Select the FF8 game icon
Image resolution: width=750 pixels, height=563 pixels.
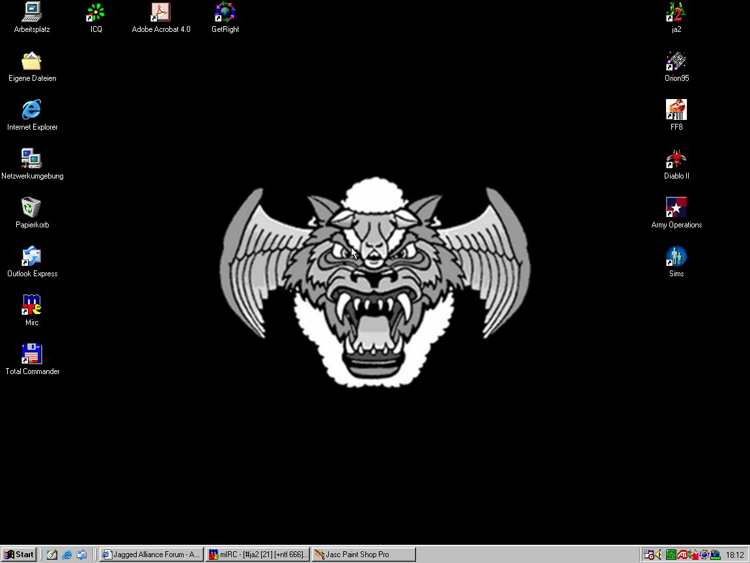click(x=676, y=110)
